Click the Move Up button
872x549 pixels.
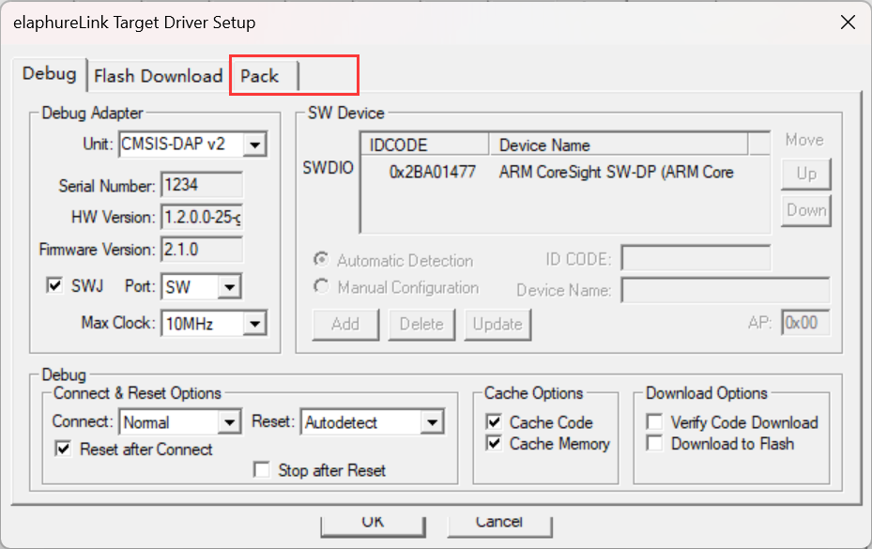805,174
